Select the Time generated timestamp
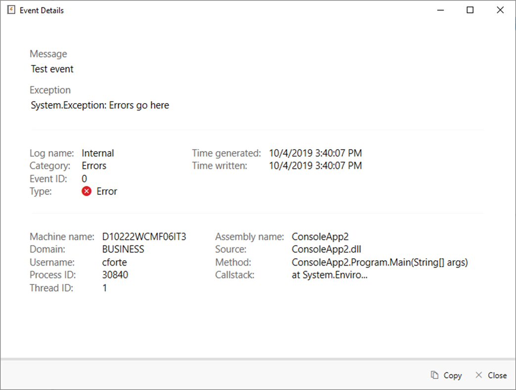The image size is (516, 390). click(x=315, y=153)
